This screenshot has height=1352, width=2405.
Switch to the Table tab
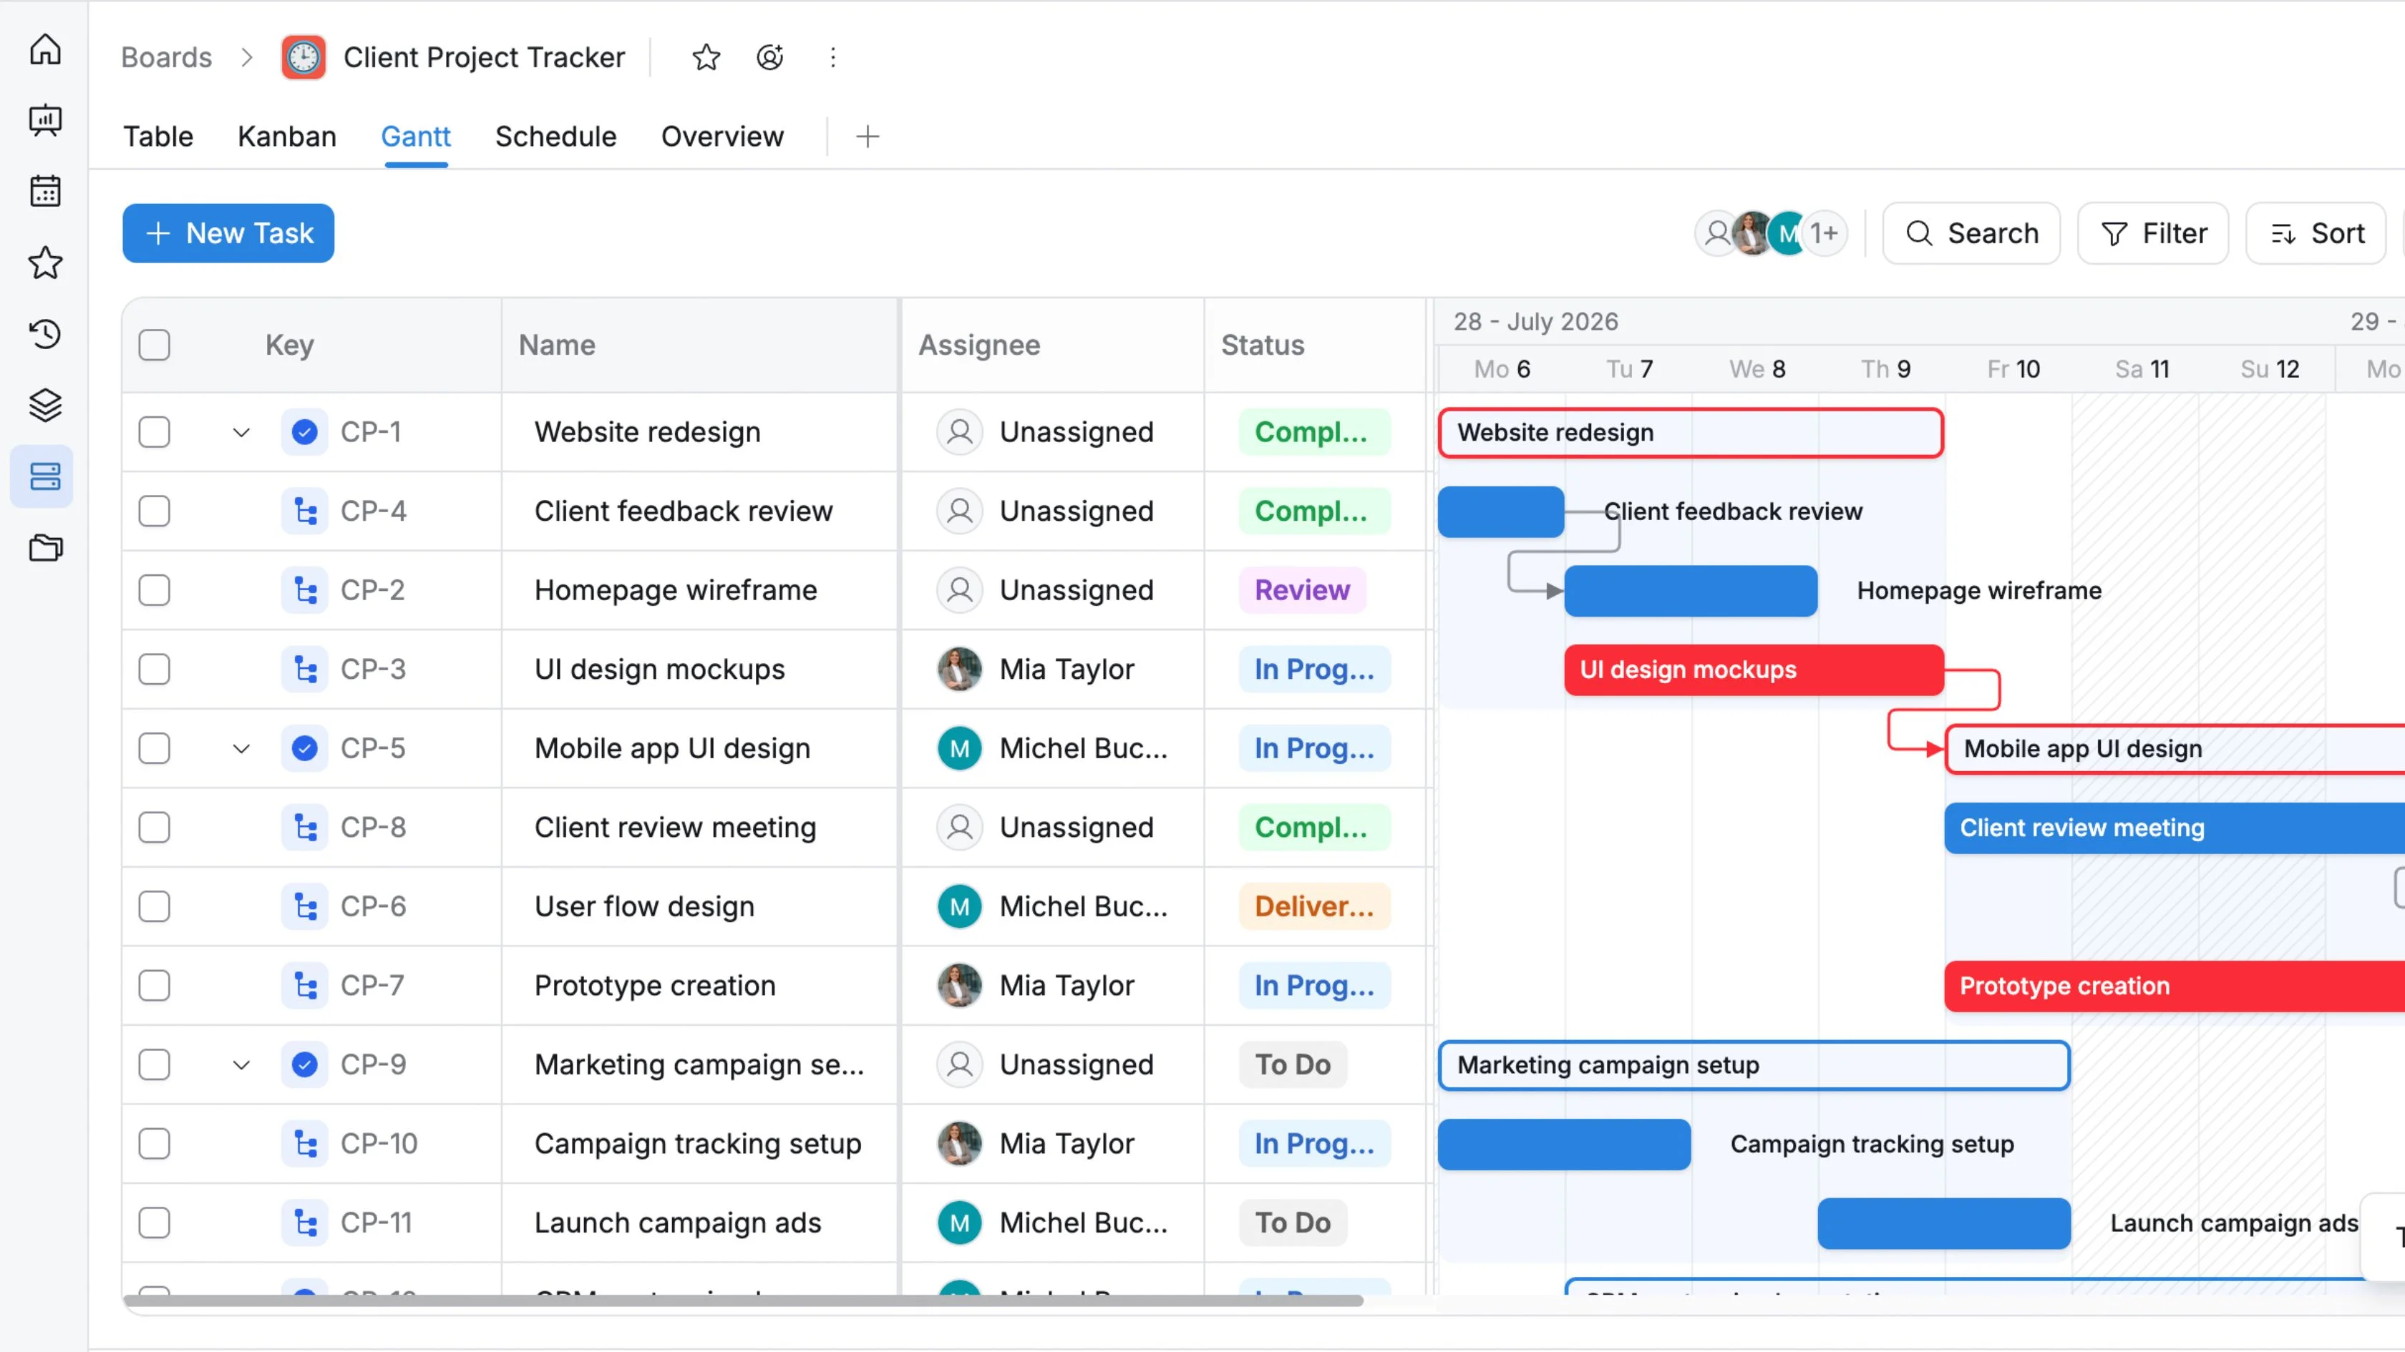(157, 137)
